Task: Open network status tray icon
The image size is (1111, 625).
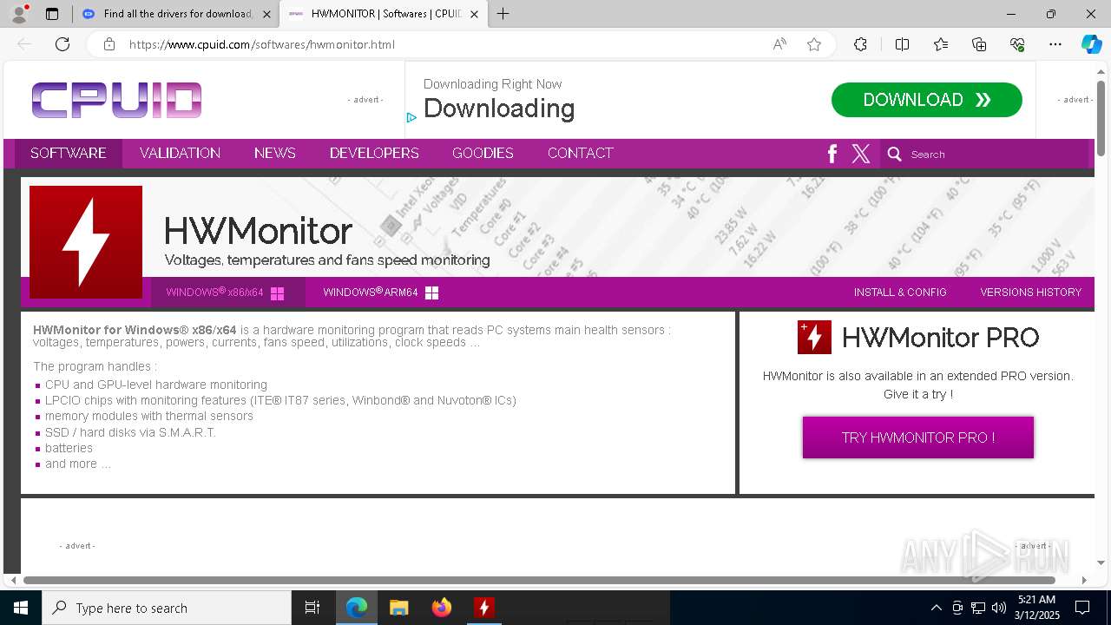Action: click(977, 608)
